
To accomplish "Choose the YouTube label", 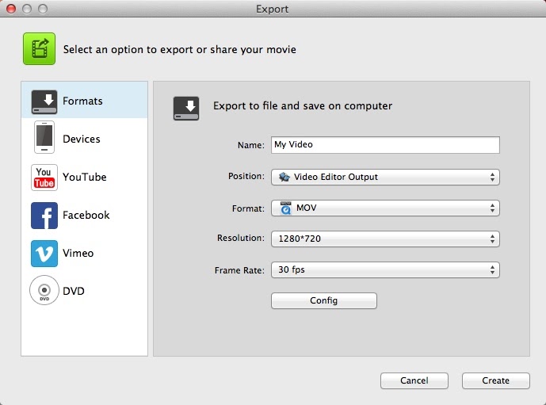I will click(85, 177).
